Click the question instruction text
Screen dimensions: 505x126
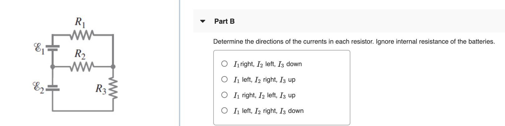(354, 41)
